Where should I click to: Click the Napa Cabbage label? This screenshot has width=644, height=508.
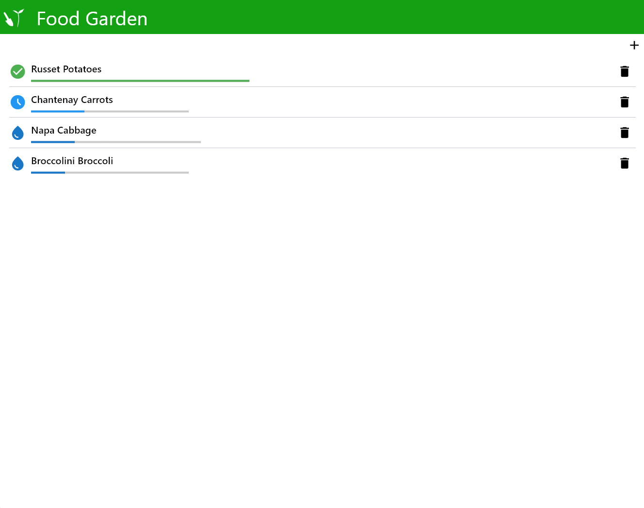(x=64, y=130)
